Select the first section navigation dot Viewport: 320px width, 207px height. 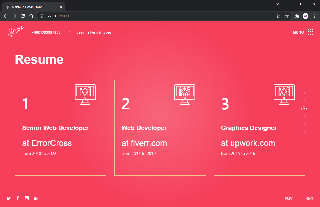[304, 93]
